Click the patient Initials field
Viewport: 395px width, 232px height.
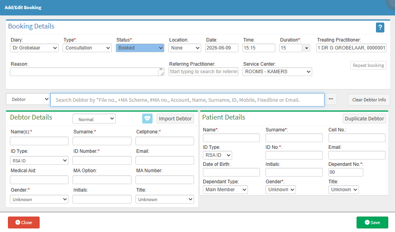pos(294,172)
